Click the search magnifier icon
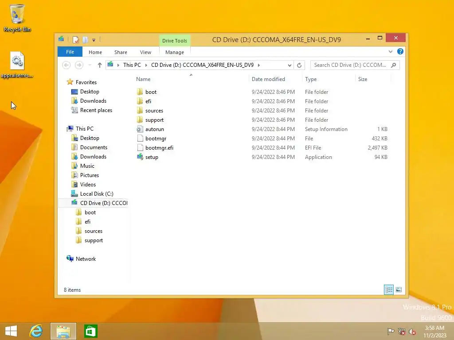454x340 pixels. coord(394,65)
